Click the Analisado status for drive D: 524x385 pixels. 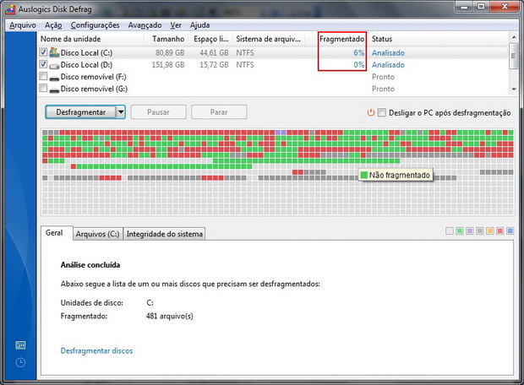coord(388,65)
